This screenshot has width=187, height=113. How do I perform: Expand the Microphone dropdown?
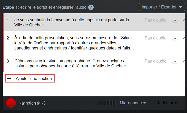[x=133, y=103]
